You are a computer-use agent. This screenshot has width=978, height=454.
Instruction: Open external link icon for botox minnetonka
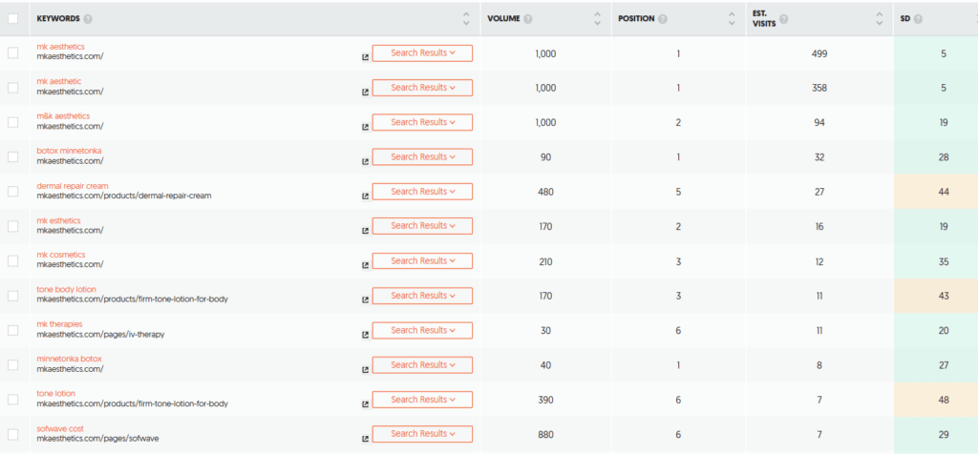(x=365, y=161)
